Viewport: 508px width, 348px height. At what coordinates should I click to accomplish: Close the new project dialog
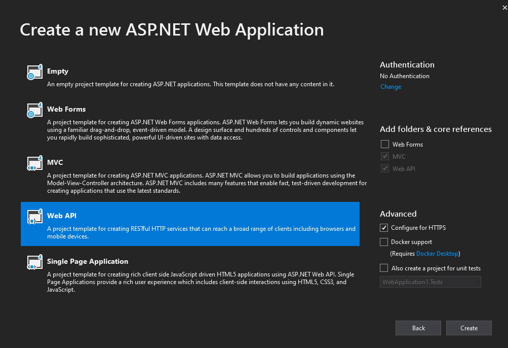click(504, 7)
